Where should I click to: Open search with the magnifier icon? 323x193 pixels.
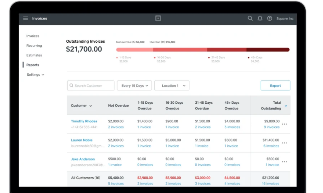click(x=250, y=19)
